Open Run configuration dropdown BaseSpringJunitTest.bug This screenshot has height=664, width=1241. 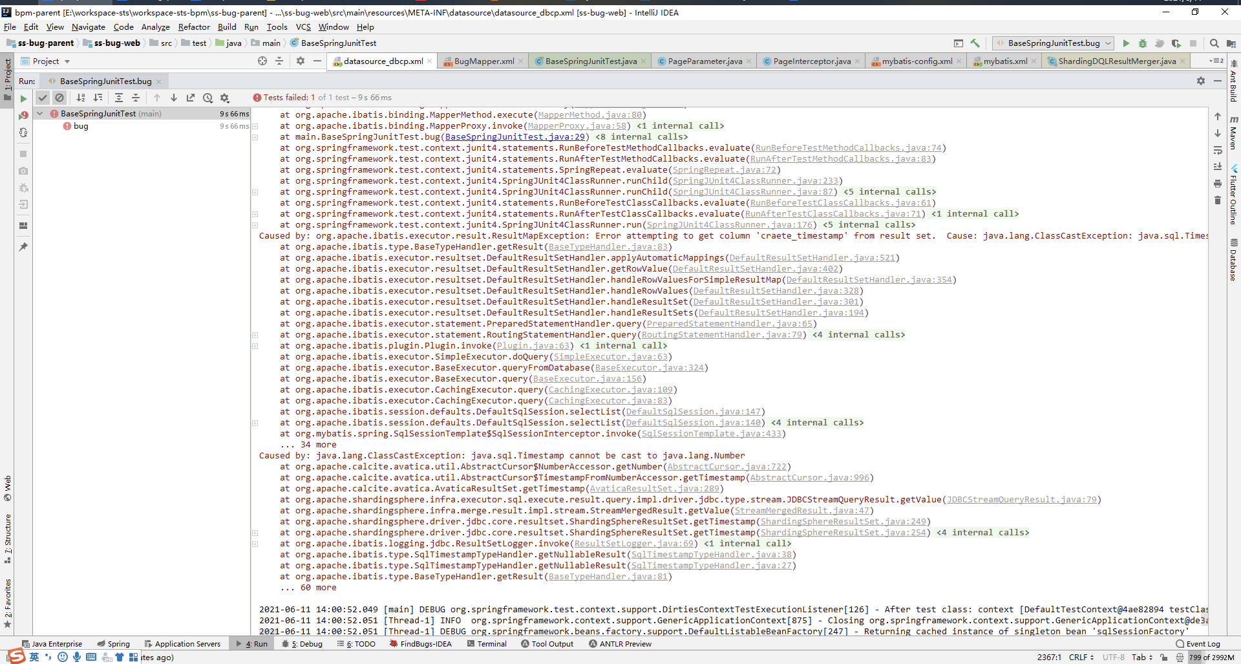tap(1054, 43)
